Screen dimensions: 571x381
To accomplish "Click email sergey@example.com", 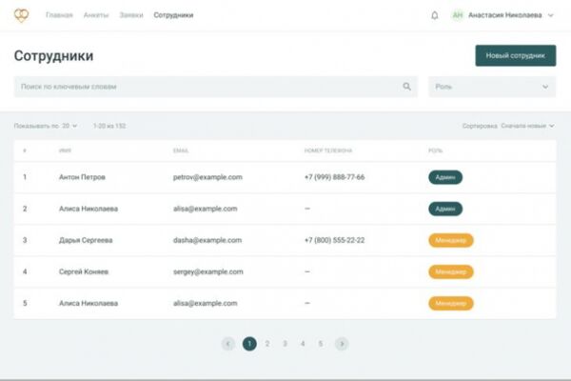I will coord(207,272).
